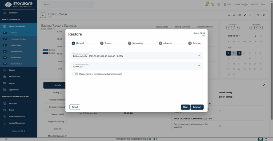Click the LOG OUT link
Image resolution: width=273 pixels, height=141 pixels.
point(255,5)
